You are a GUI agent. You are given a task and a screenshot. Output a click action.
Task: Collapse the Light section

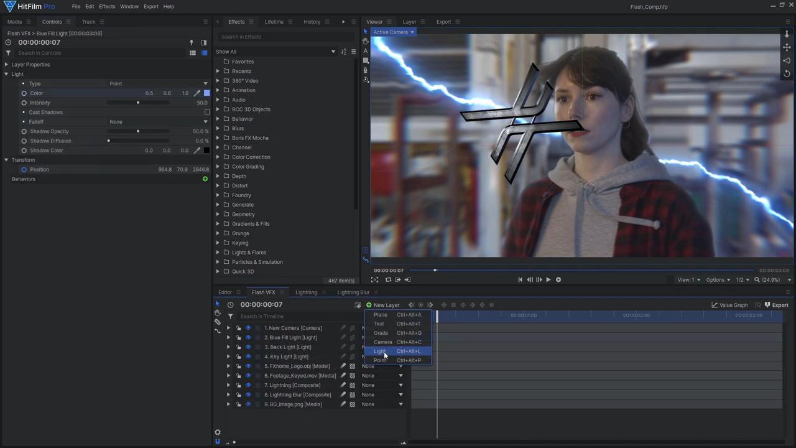click(6, 74)
